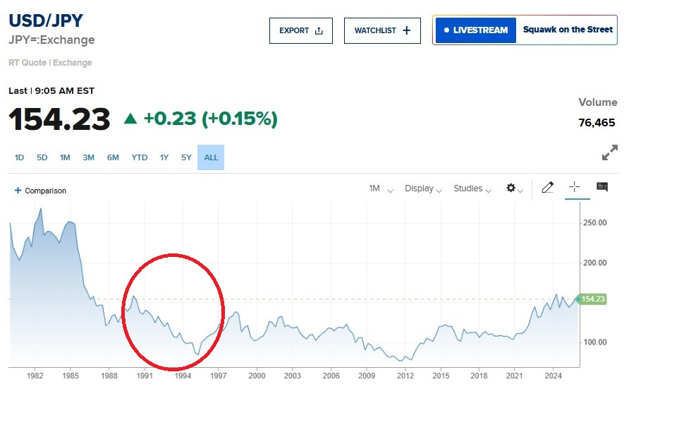Toggle the crosshair tool
691x437 pixels.
[x=575, y=187]
